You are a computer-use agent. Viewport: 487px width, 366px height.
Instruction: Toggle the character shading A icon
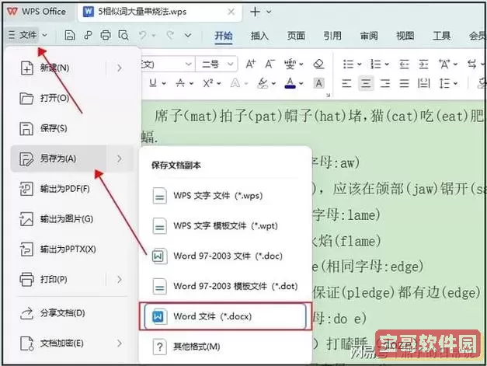click(x=318, y=83)
